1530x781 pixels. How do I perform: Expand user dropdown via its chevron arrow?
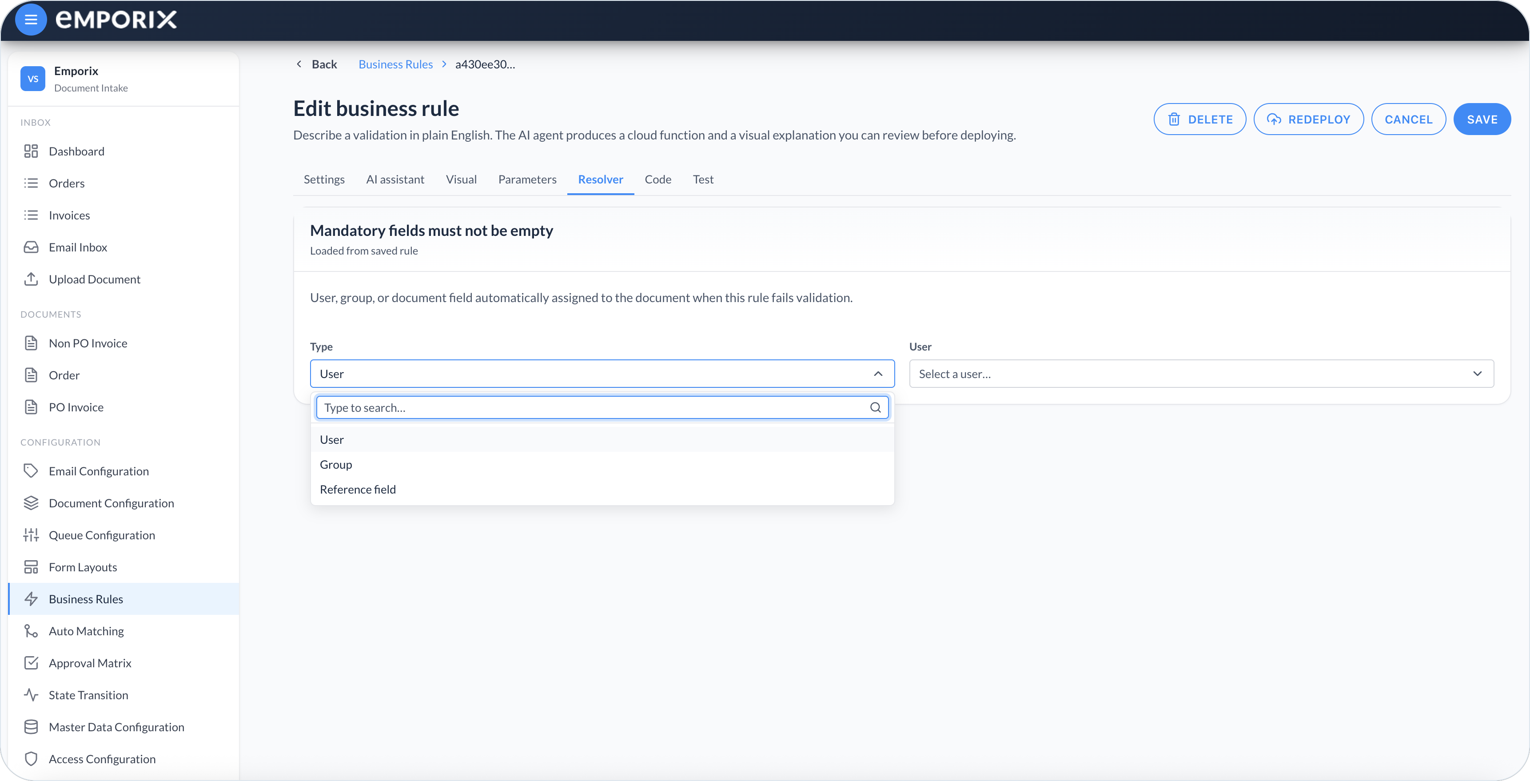(x=1477, y=374)
